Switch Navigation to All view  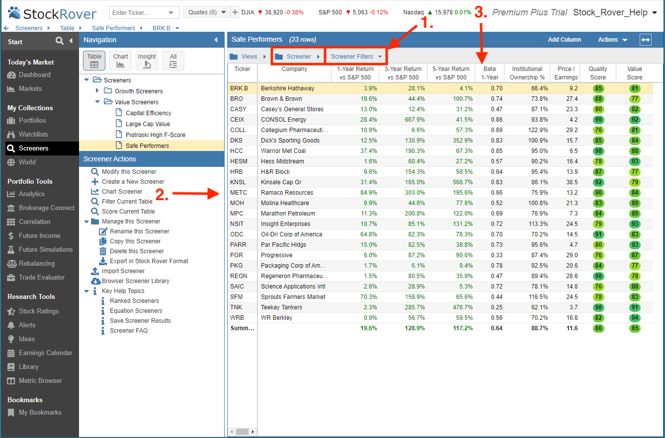(173, 61)
